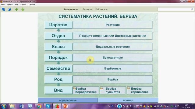Open Skype from the taskbar
This screenshot has width=195, height=109.
pyautogui.click(x=48, y=106)
